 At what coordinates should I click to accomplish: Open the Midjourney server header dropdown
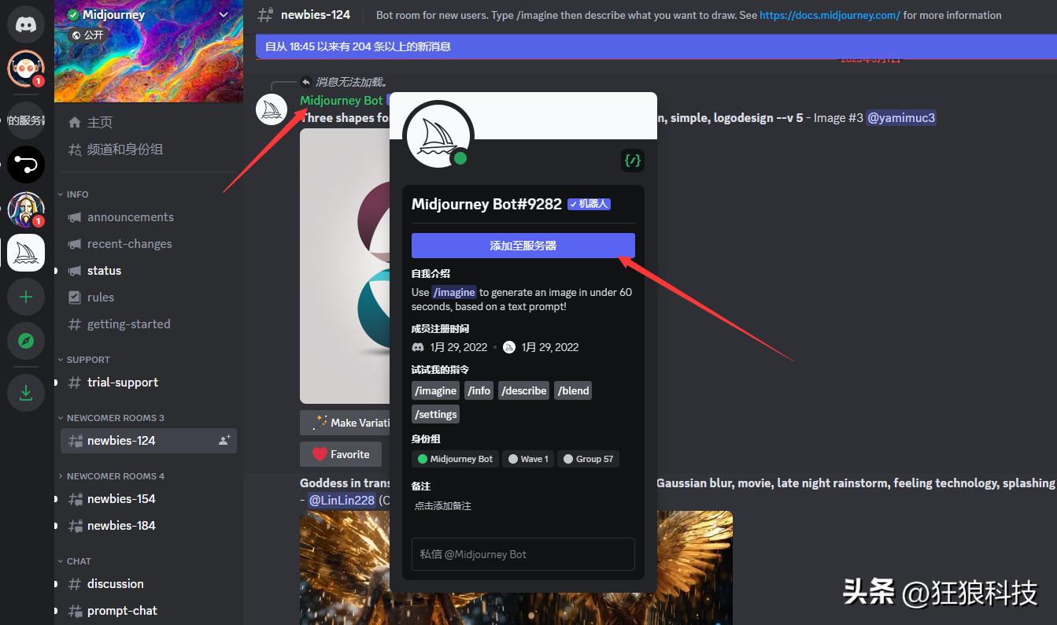click(x=224, y=14)
